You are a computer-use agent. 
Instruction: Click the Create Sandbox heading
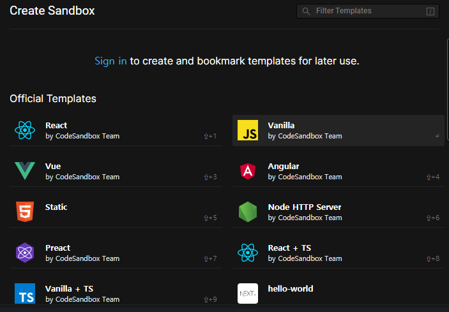pos(52,11)
